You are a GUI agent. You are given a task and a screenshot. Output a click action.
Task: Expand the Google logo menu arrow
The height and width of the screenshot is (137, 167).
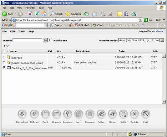pyautogui.click(x=14, y=25)
